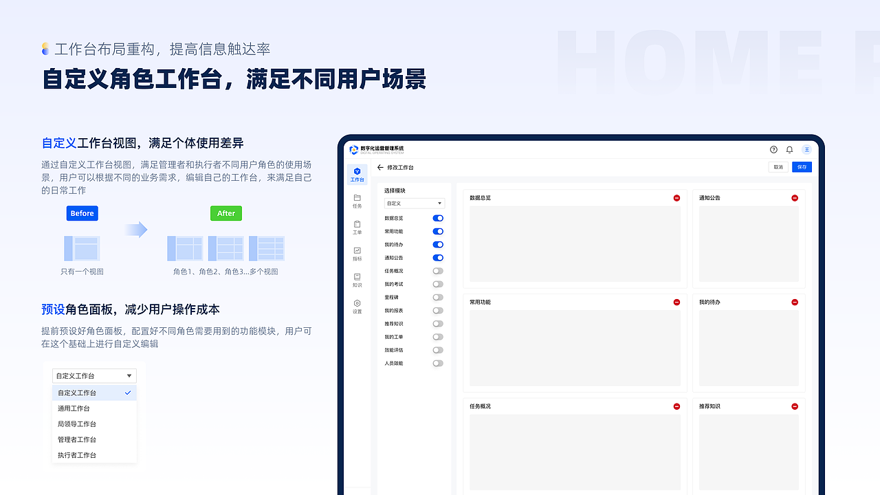Turn on the 我的考试 switch
Image resolution: width=880 pixels, height=495 pixels.
point(438,284)
